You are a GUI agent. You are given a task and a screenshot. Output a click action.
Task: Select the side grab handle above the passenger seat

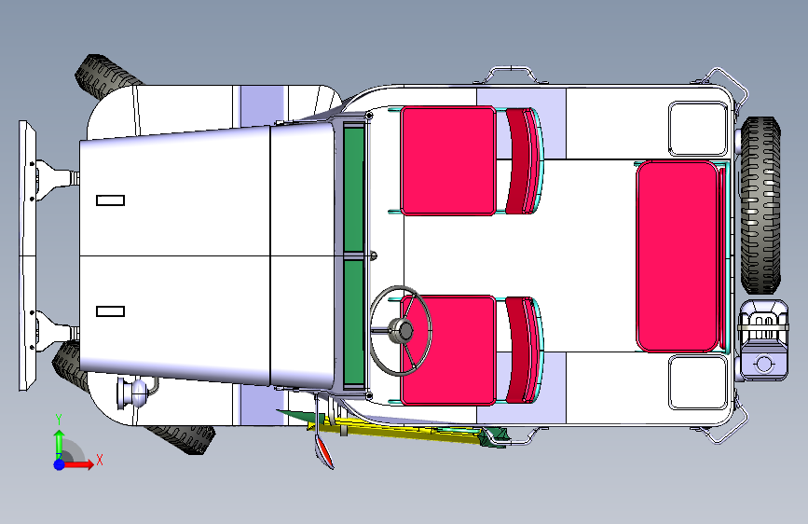click(513, 74)
